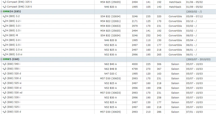
Task: Click magnifier icon for 5 (E60) 525 xi
Action: click(4, 83)
